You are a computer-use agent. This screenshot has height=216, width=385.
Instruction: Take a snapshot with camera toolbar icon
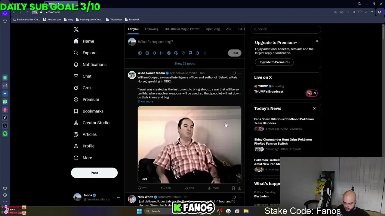(342, 12)
